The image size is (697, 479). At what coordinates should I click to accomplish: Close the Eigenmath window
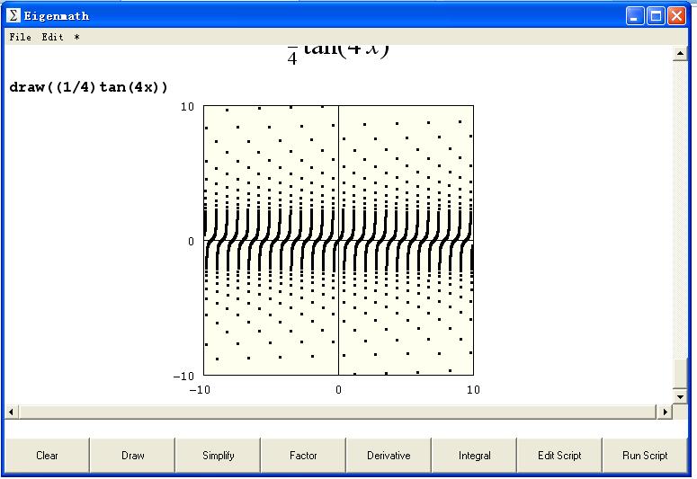coord(676,16)
